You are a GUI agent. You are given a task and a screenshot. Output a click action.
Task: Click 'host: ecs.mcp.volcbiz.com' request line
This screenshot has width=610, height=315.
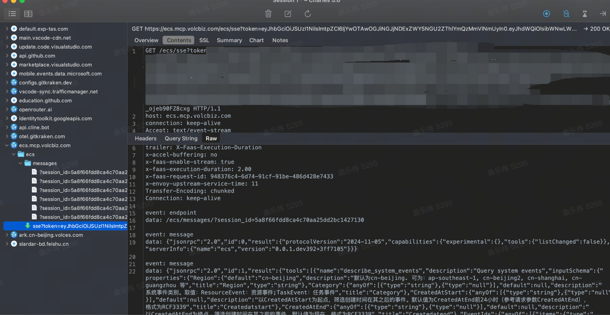pyautogui.click(x=188, y=116)
